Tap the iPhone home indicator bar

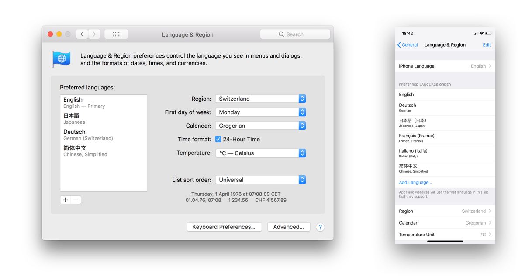pos(445,241)
